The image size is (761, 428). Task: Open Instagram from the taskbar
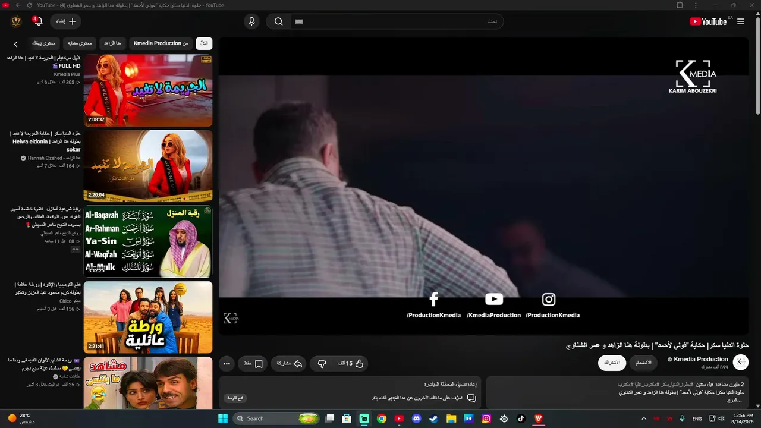pyautogui.click(x=486, y=418)
